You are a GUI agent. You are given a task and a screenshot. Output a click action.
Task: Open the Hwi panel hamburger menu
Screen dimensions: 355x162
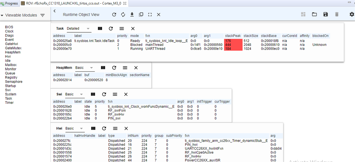point(115,128)
